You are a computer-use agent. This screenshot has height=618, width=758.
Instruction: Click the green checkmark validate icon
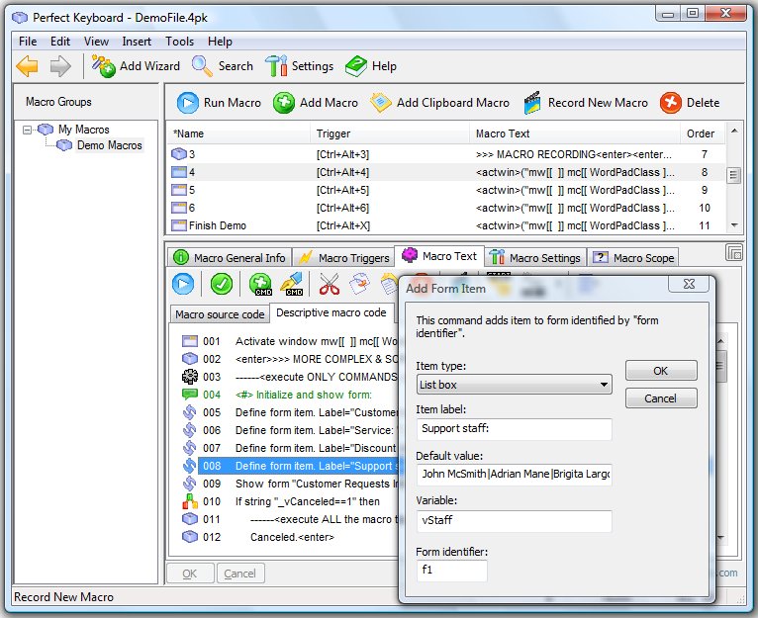click(222, 284)
